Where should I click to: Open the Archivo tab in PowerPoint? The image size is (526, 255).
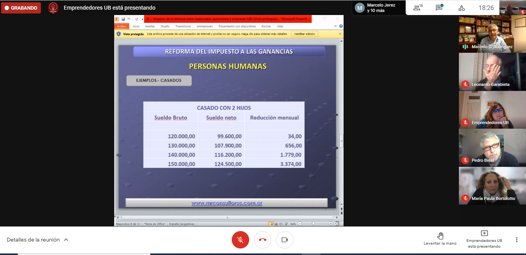[x=121, y=26]
